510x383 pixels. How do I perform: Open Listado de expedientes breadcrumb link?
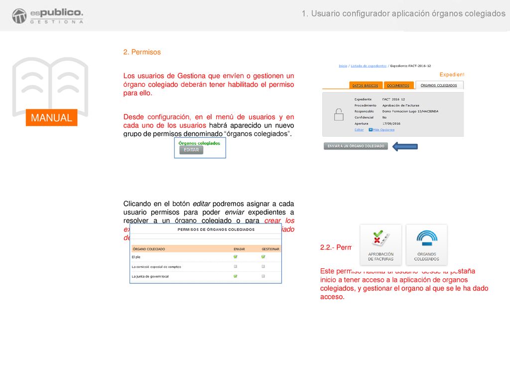(369, 66)
